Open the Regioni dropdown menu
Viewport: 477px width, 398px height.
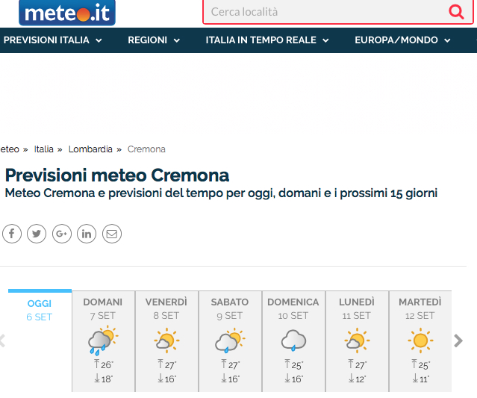pos(153,40)
